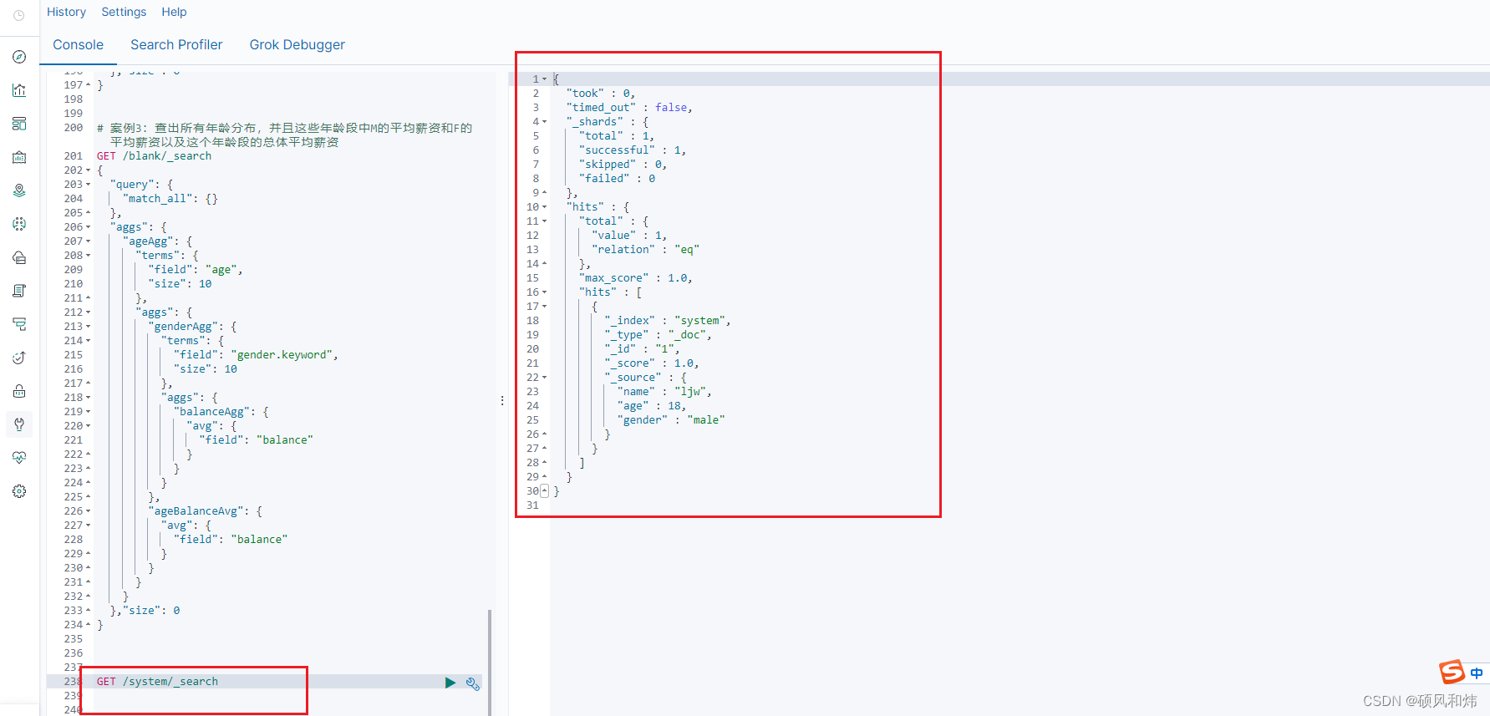Open the History menu
Image resolution: width=1490 pixels, height=716 pixels.
pos(66,12)
